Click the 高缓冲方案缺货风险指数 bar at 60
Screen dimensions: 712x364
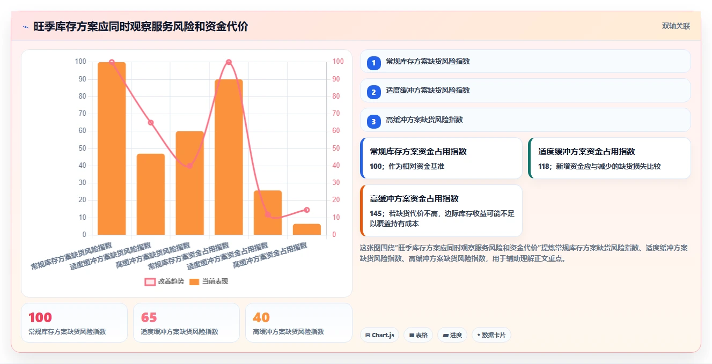pos(190,183)
